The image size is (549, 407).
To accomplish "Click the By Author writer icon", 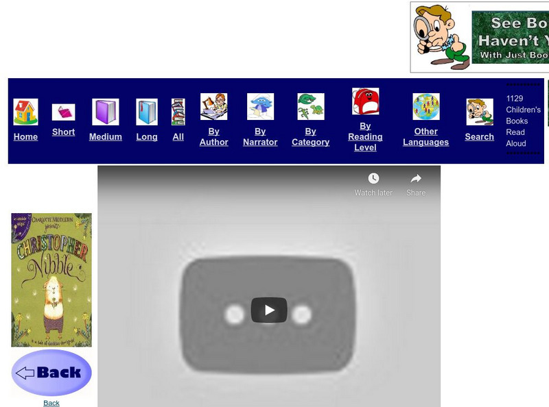I will pos(213,107).
